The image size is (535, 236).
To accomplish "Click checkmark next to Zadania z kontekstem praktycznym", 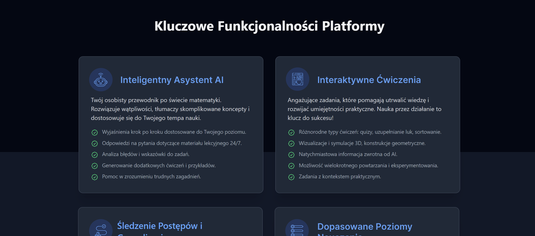I will pyautogui.click(x=291, y=177).
